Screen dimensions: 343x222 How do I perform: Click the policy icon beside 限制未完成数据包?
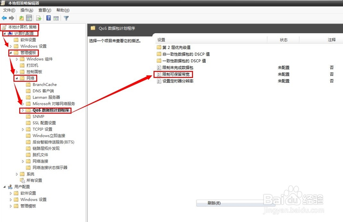[159, 68]
